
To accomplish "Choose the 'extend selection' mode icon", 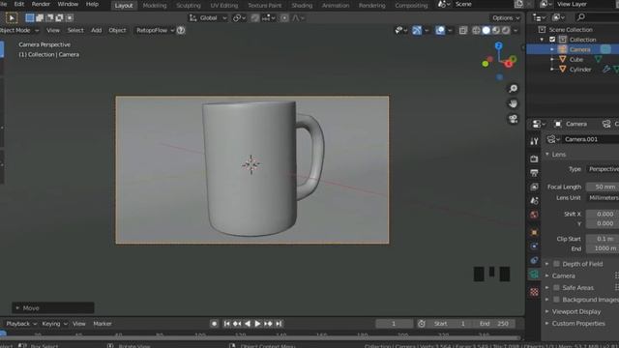I will [x=40, y=17].
